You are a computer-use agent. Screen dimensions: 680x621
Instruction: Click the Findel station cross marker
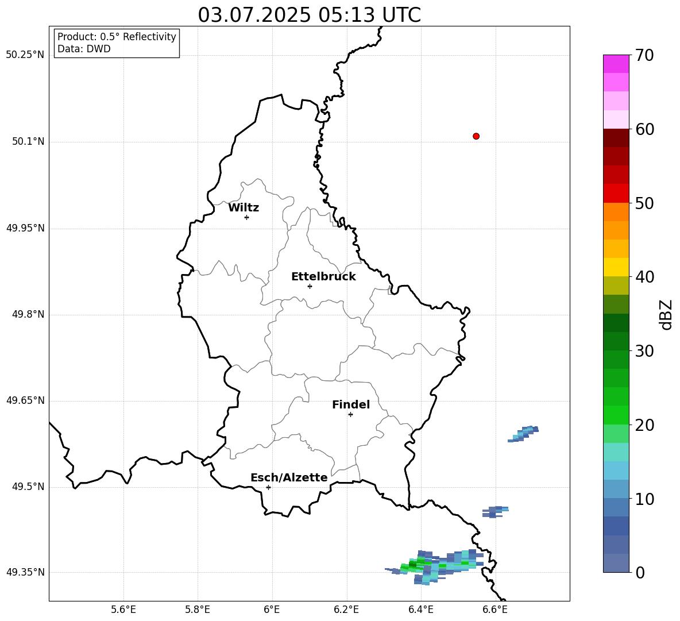coord(350,415)
